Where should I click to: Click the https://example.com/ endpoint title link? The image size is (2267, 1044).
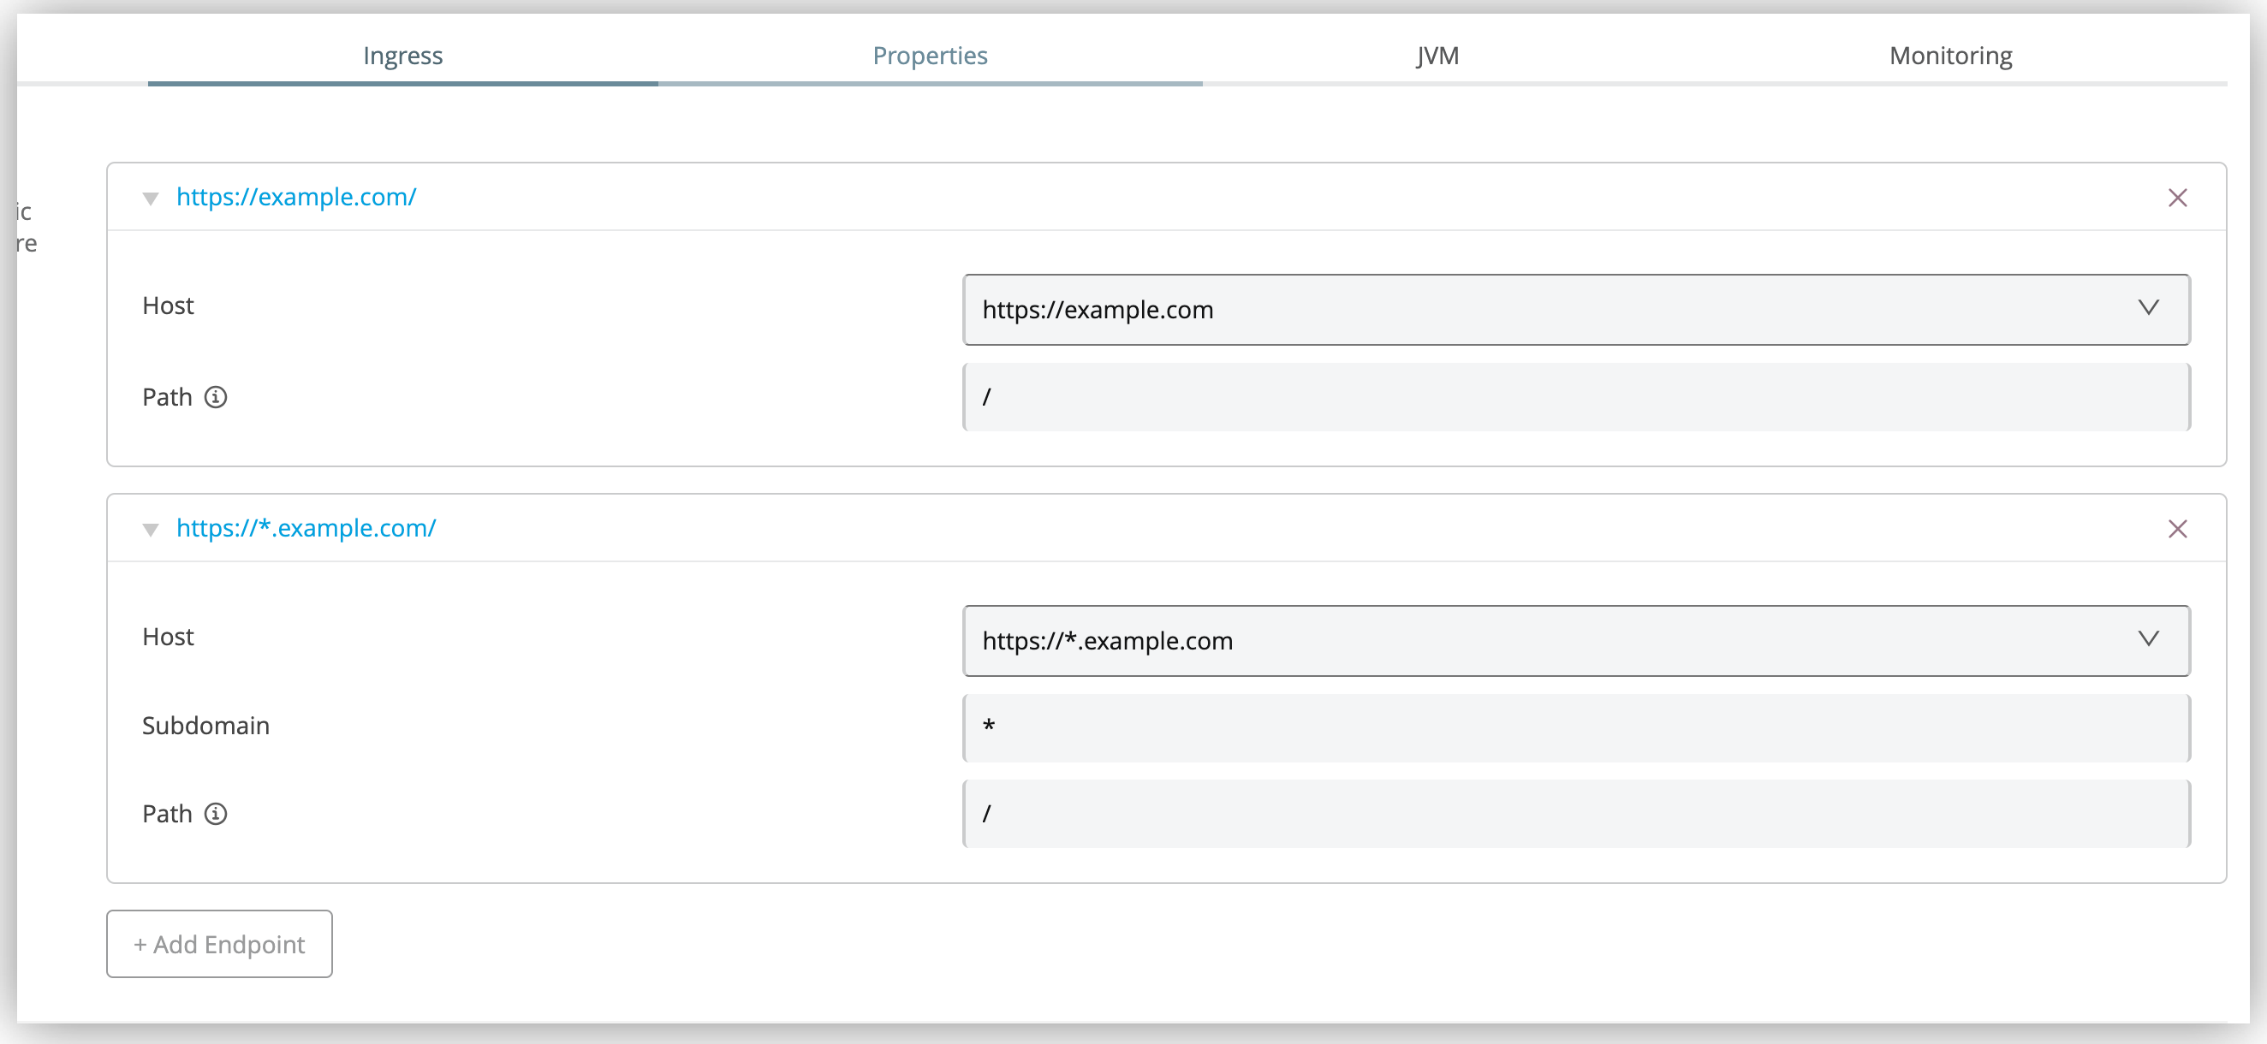tap(295, 196)
